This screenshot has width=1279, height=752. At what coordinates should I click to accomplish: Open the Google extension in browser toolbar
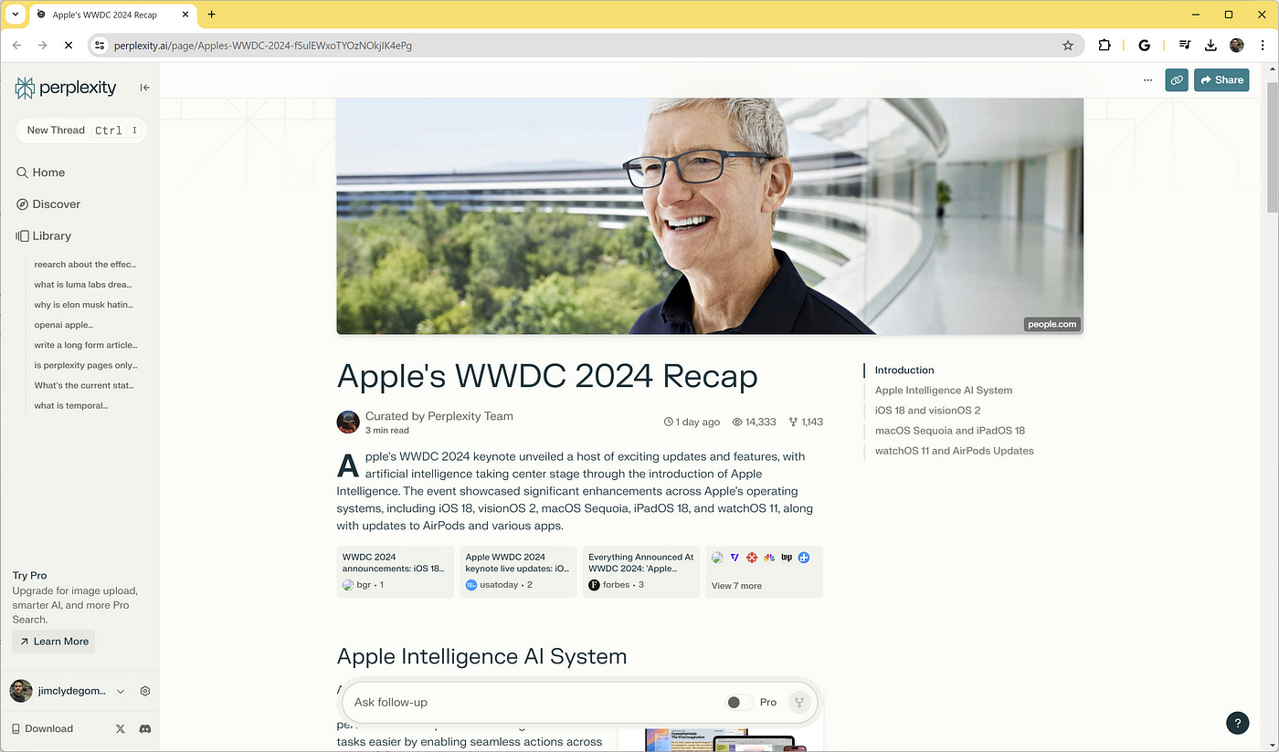pos(1145,45)
